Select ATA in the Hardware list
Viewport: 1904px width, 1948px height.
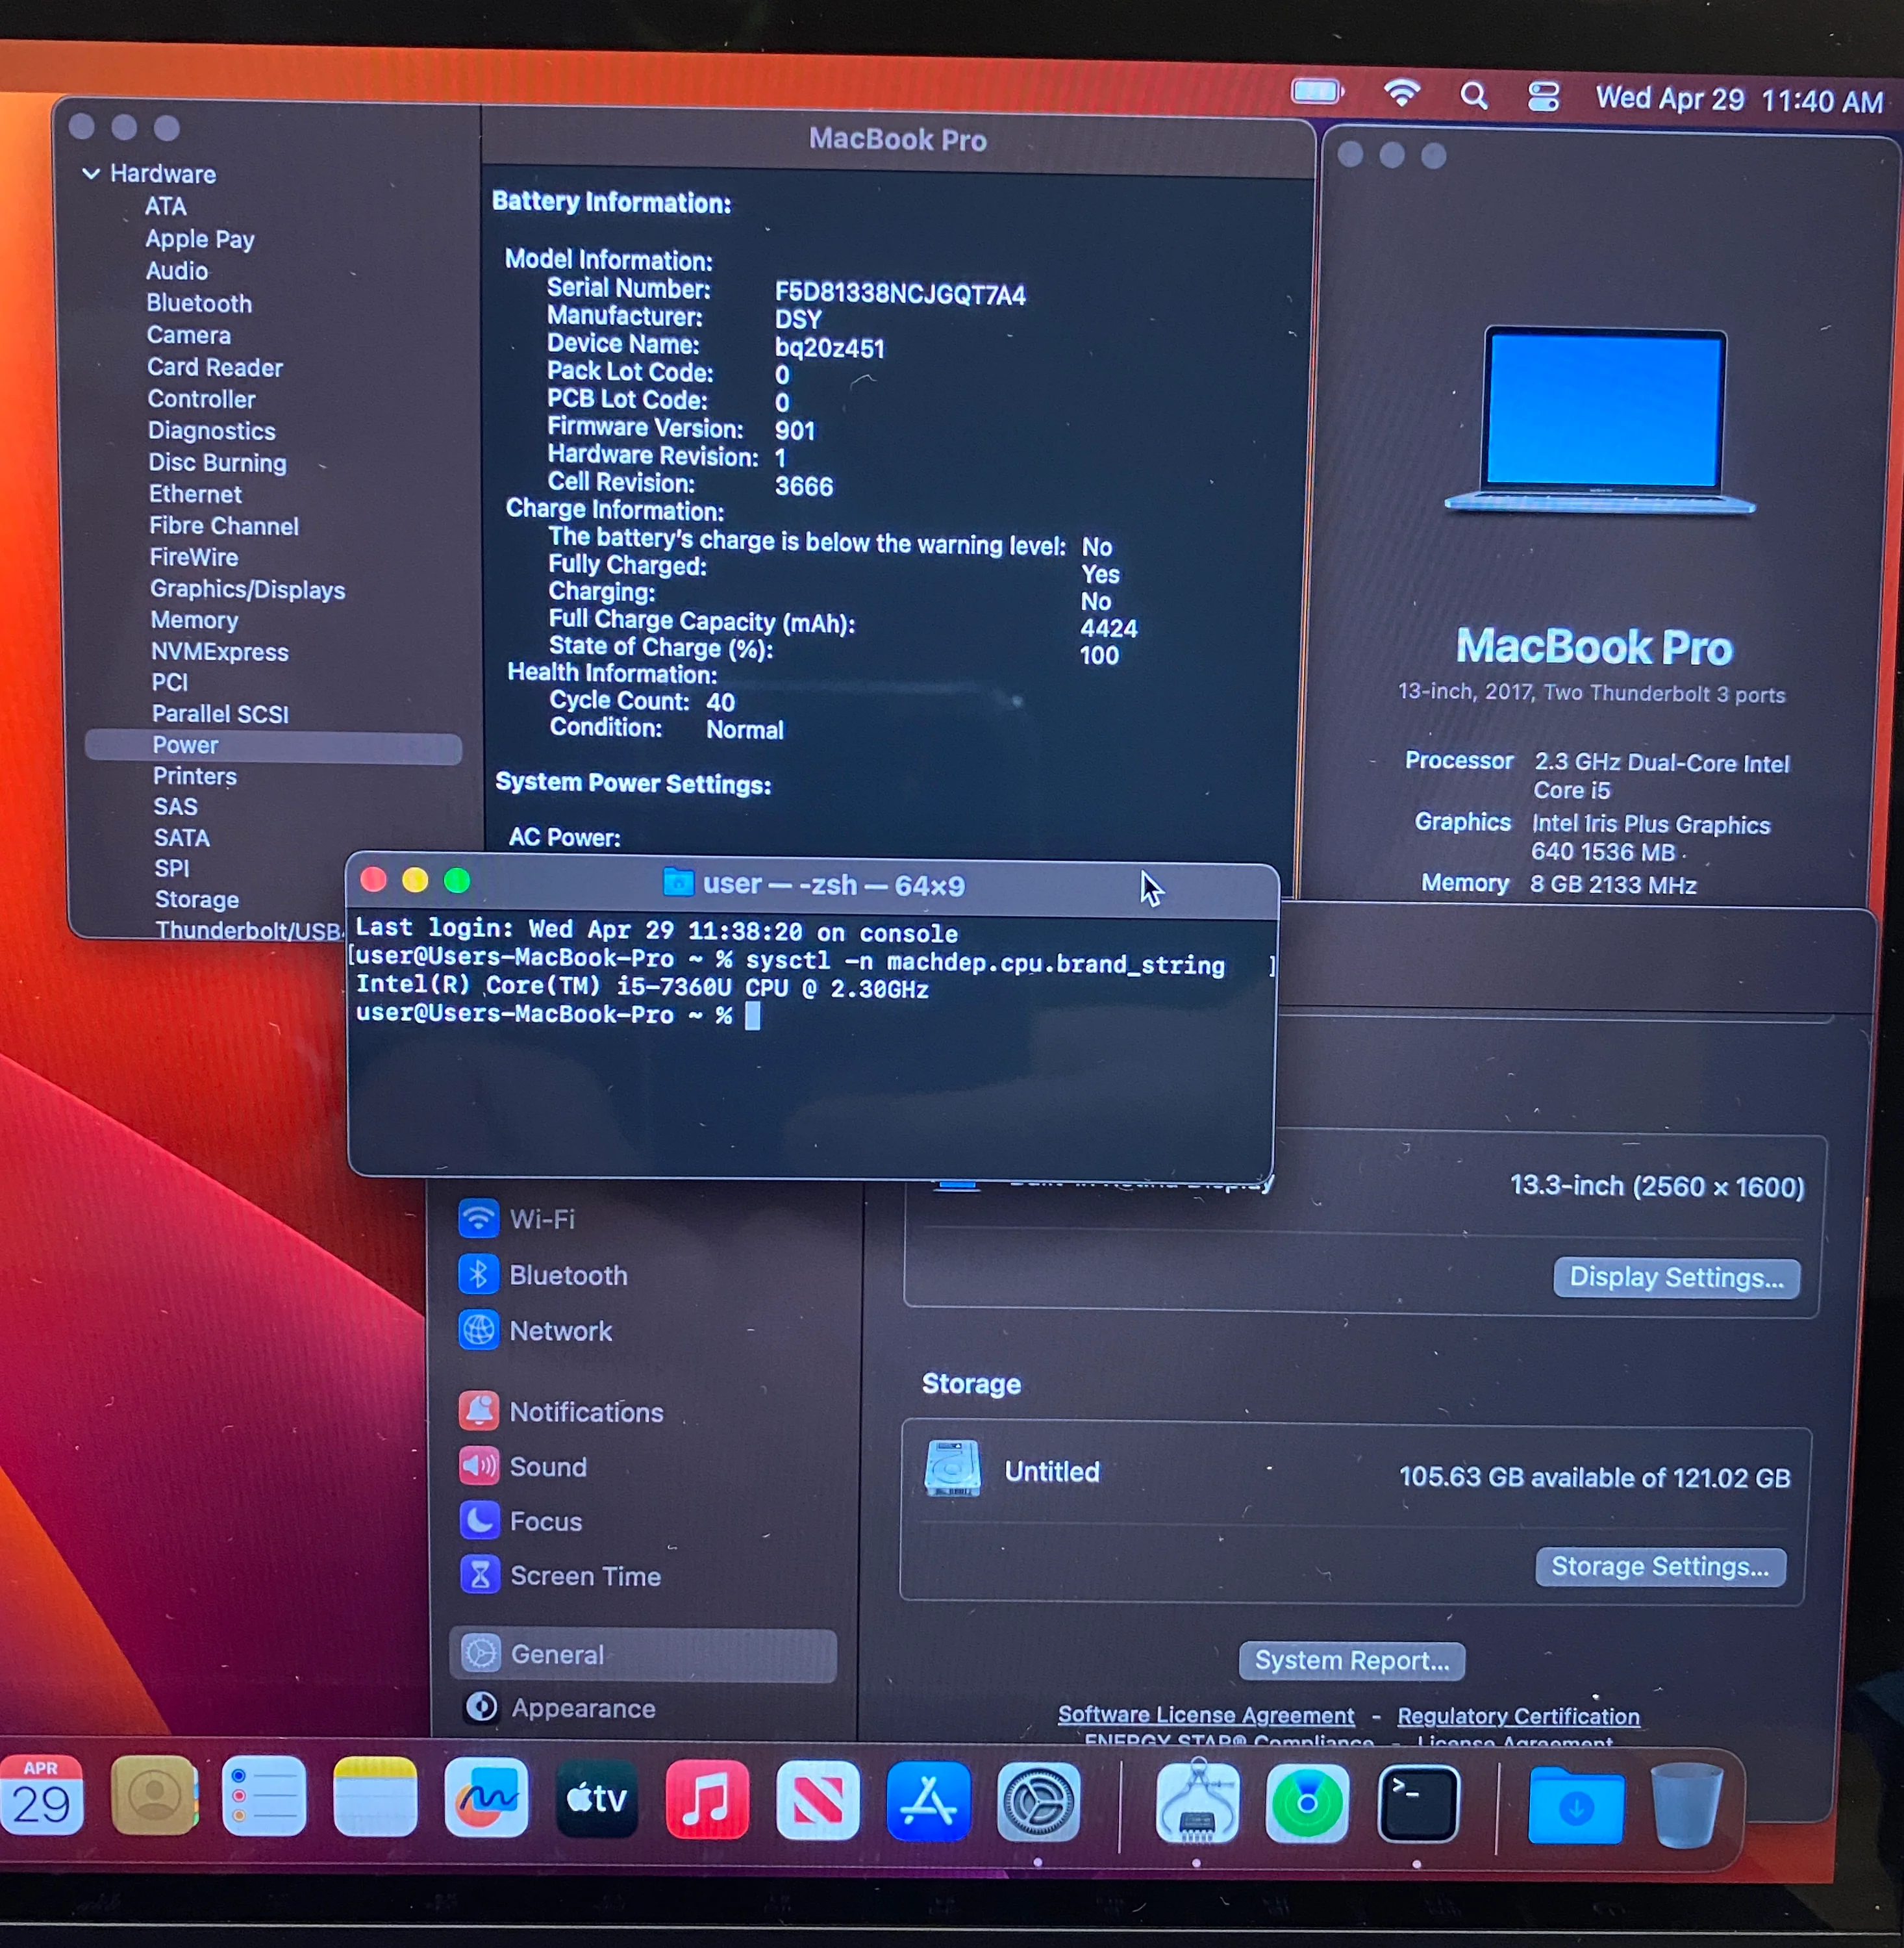pyautogui.click(x=166, y=207)
